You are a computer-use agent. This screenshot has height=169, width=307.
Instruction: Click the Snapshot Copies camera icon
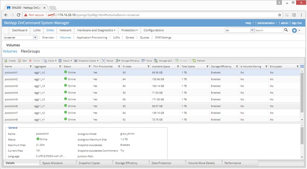tap(75, 61)
